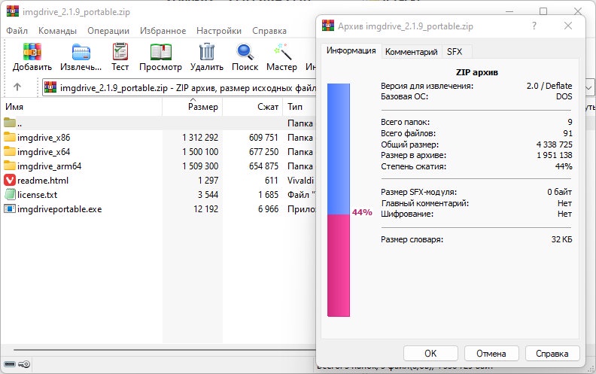Switch to the SFX tab
Image resolution: width=596 pixels, height=374 pixels.
coord(455,52)
